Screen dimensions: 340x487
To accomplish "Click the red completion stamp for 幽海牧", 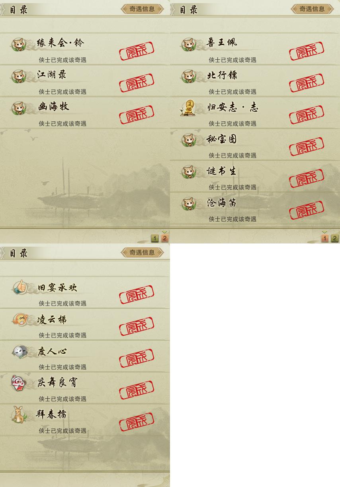I will pyautogui.click(x=137, y=115).
